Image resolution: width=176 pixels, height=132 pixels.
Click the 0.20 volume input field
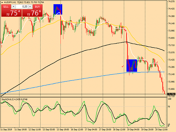tap(22, 7)
